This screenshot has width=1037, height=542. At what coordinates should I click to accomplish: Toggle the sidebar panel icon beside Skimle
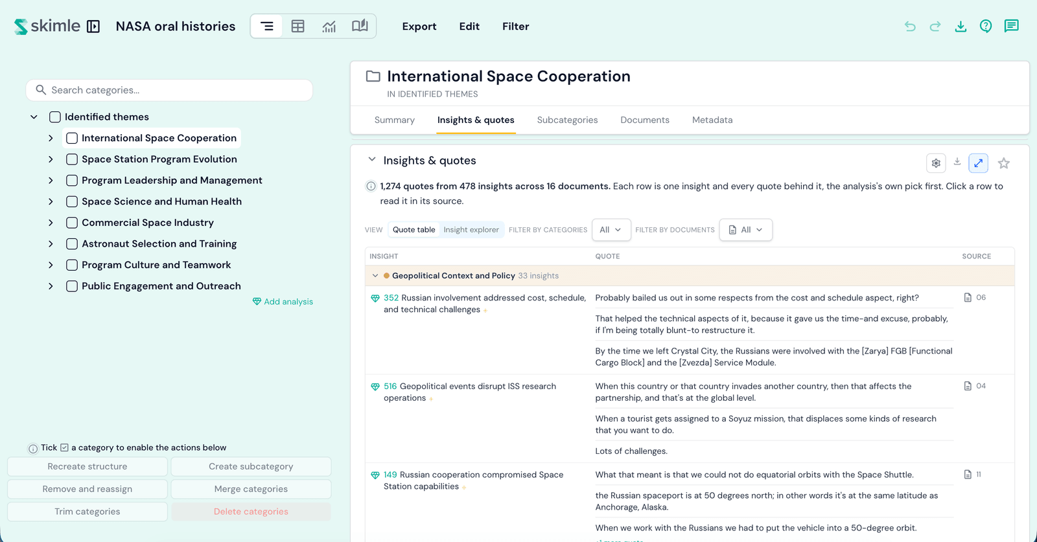(x=93, y=27)
